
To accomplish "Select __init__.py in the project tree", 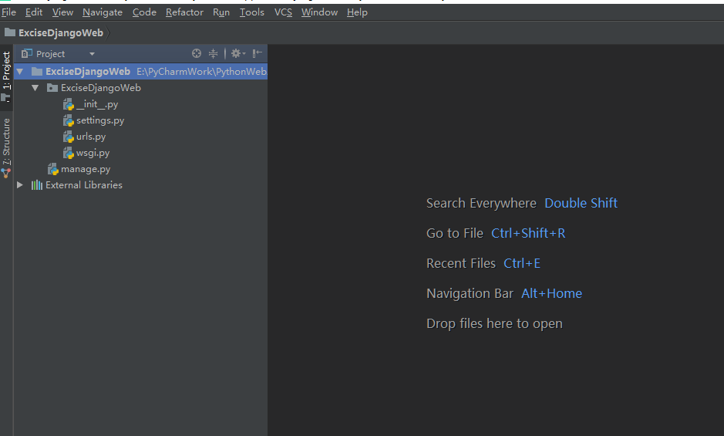I will (x=97, y=104).
